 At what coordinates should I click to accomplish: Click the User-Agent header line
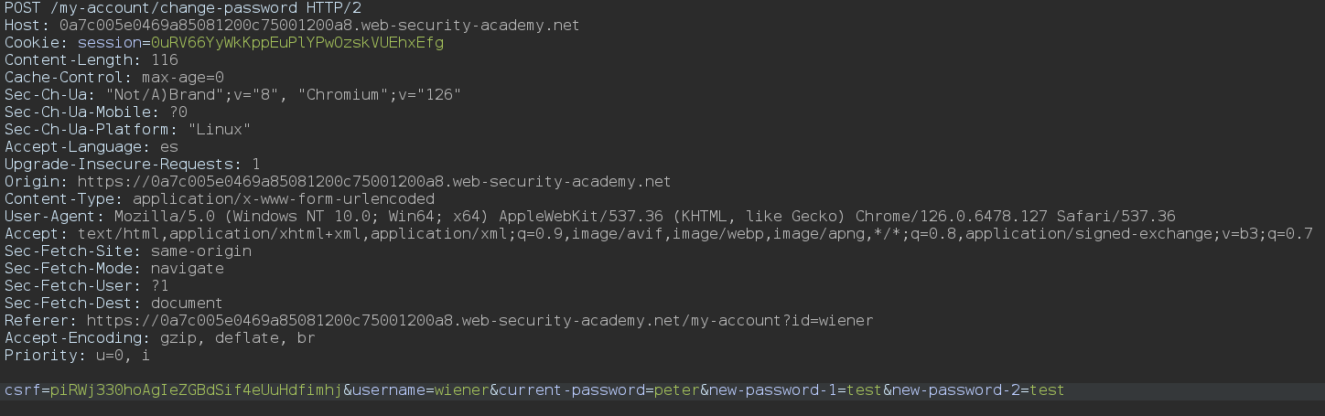pyautogui.click(x=590, y=217)
